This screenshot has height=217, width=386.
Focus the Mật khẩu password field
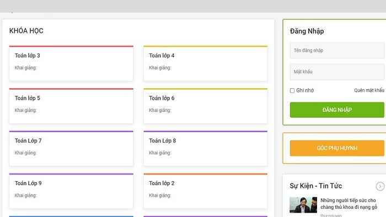337,72
